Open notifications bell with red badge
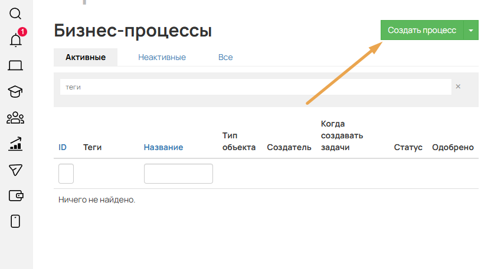The image size is (504, 269). point(16,39)
